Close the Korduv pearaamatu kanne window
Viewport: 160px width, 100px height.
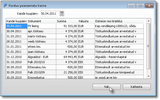tap(149, 5)
